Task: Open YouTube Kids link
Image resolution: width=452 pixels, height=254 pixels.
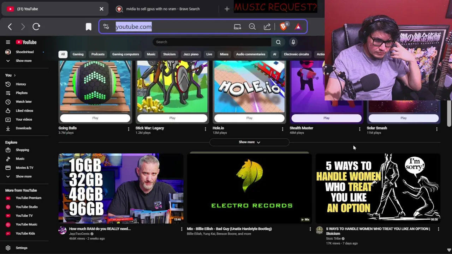Action: (25, 233)
